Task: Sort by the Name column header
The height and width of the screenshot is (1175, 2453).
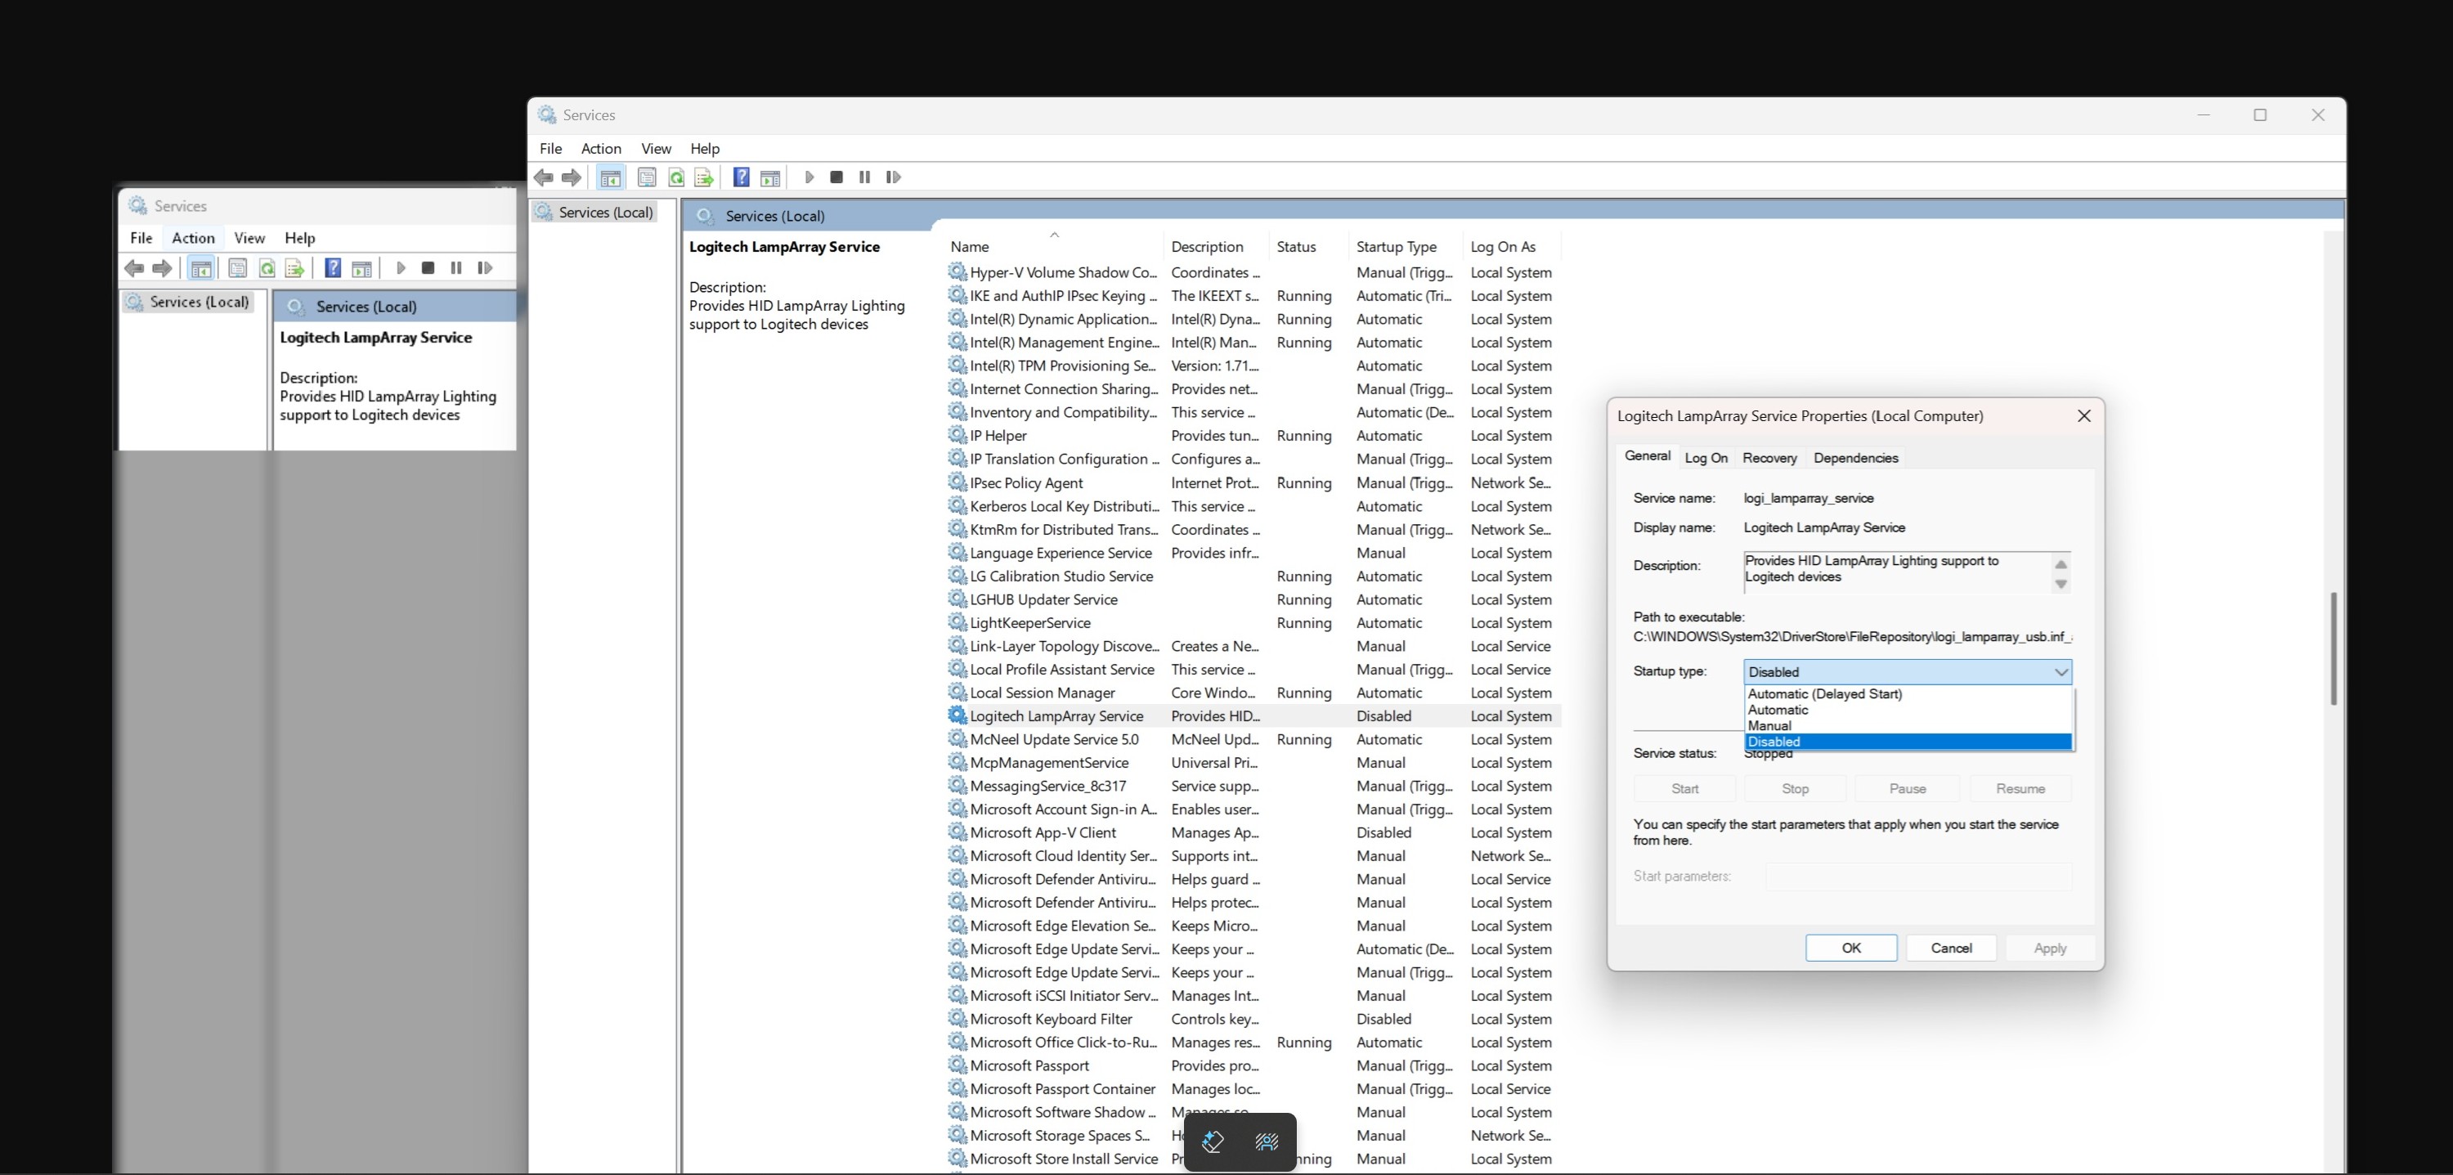Action: (x=1054, y=247)
